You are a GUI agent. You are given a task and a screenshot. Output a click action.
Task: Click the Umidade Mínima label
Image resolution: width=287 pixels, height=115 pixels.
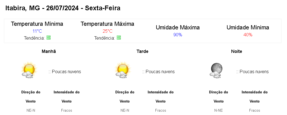(x=248, y=27)
